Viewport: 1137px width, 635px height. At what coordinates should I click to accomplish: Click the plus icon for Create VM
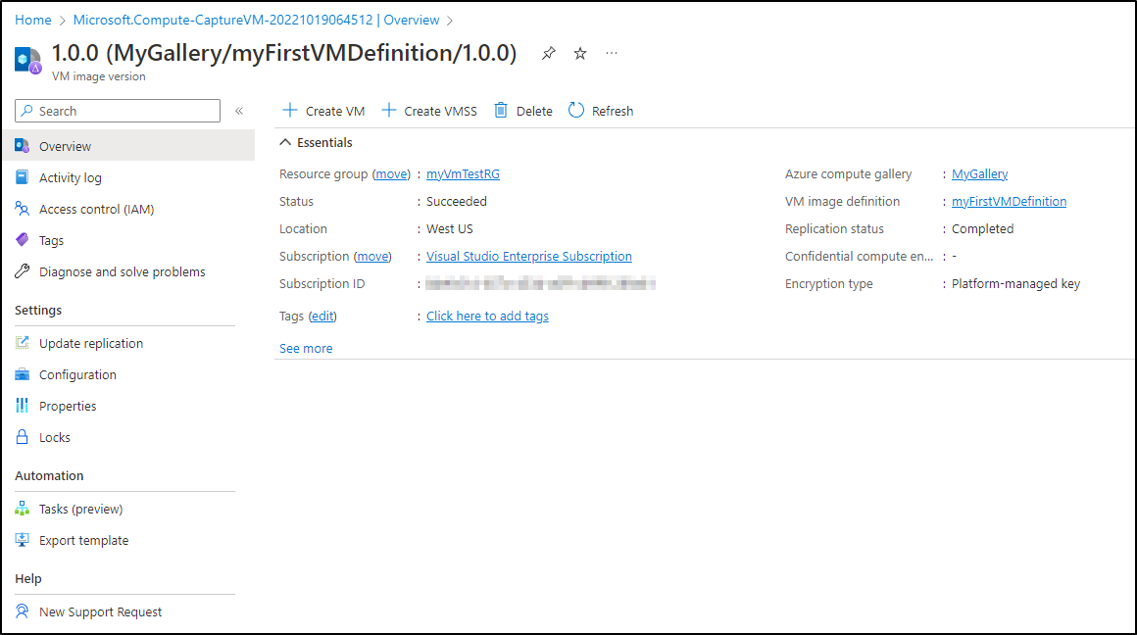tap(290, 110)
